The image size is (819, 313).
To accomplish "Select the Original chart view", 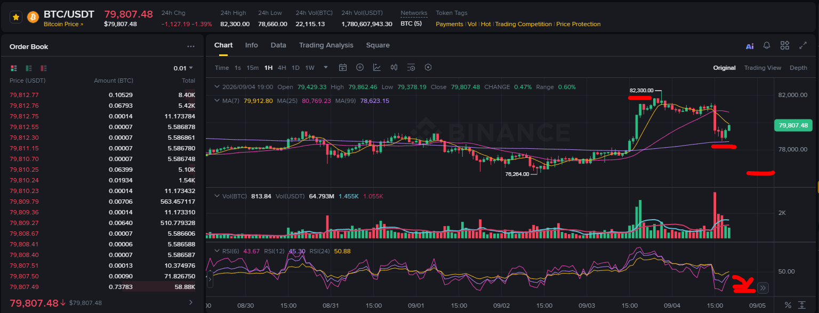I will (725, 68).
